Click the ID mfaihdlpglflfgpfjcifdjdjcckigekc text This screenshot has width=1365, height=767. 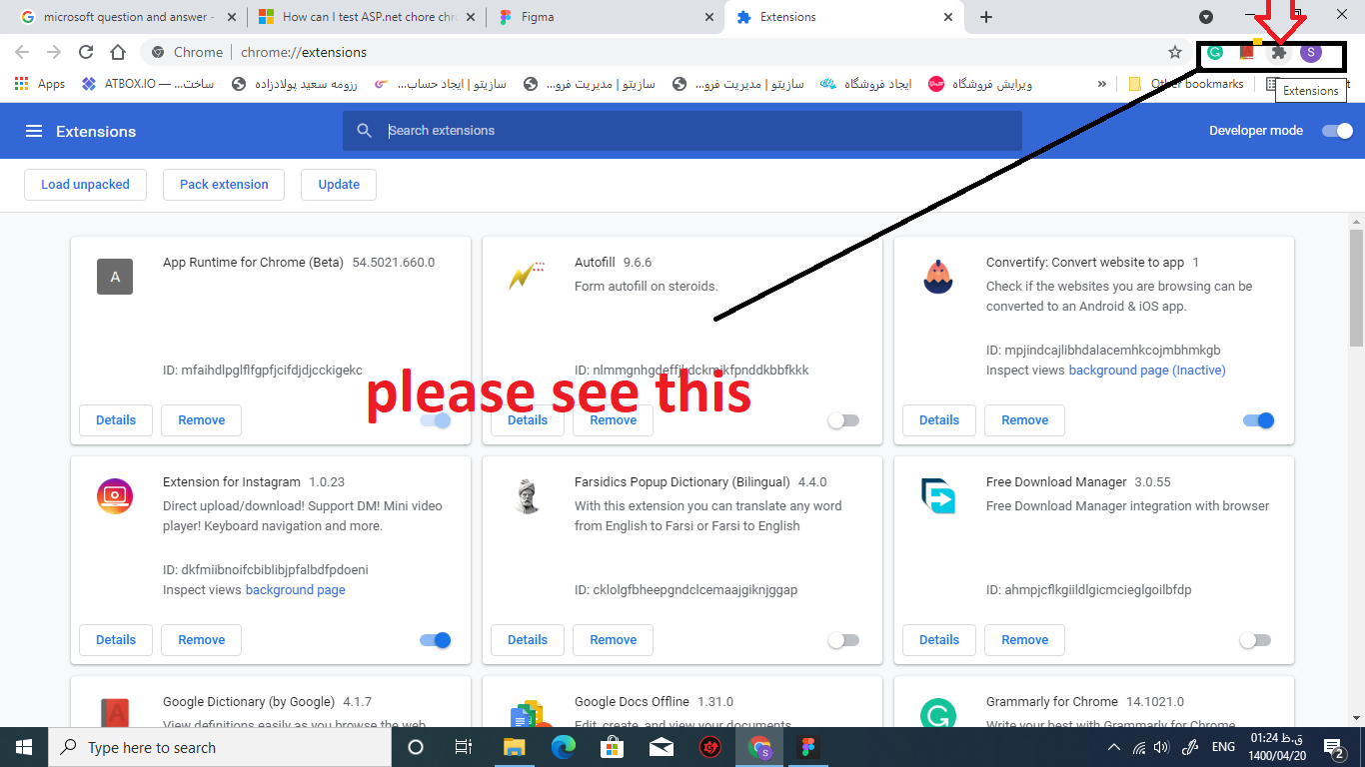263,371
